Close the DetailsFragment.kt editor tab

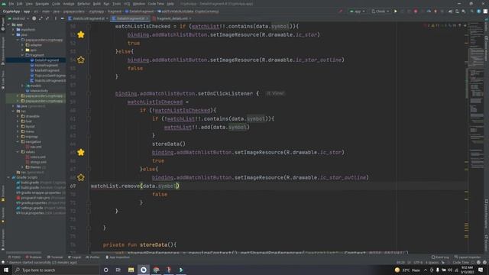coord(147,18)
